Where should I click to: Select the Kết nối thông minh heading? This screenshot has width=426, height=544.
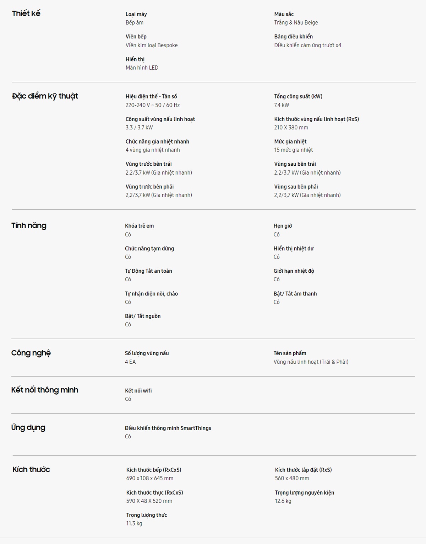point(44,390)
